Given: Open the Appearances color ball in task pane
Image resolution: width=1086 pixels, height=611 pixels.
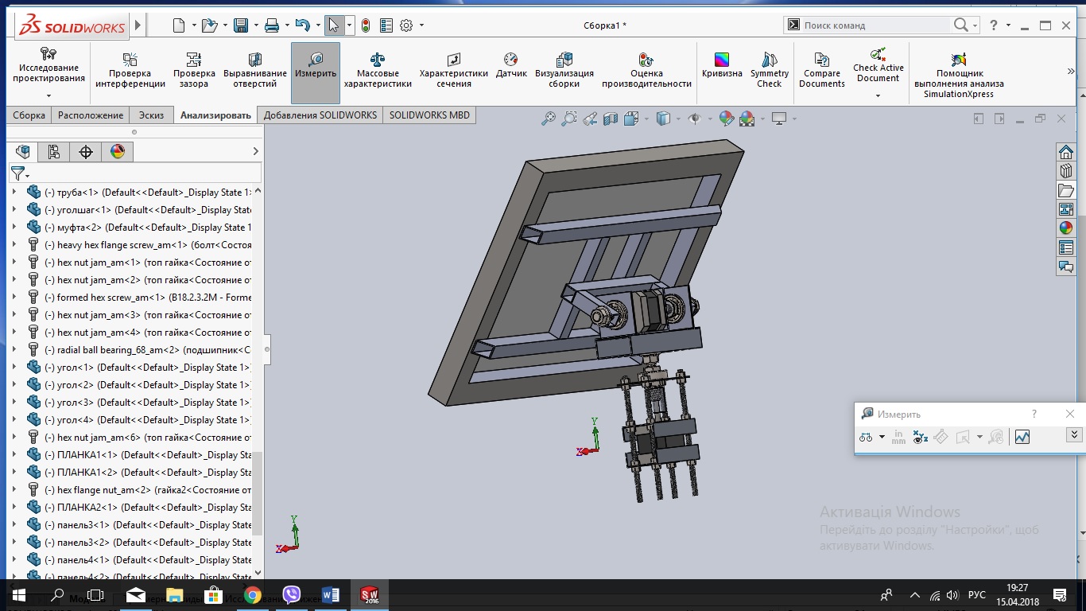Looking at the screenshot, I should tap(1066, 228).
